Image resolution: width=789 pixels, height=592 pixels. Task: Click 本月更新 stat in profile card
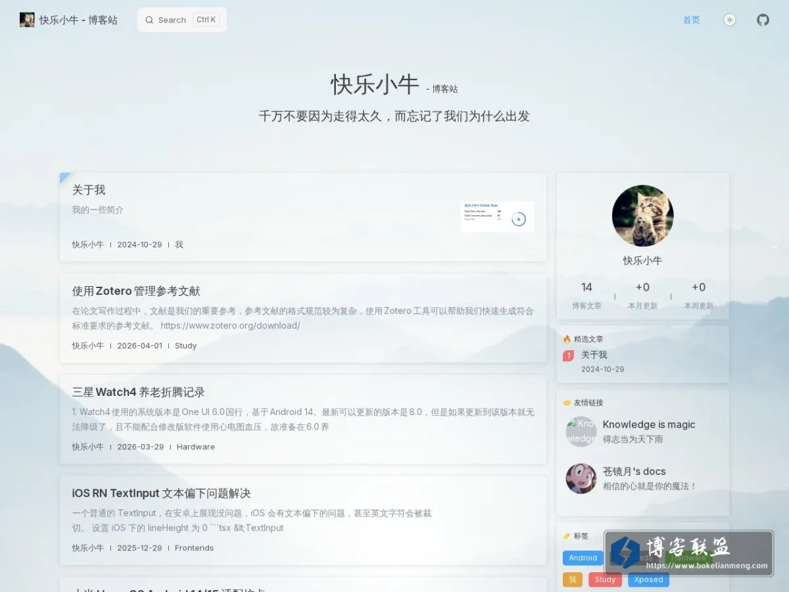[x=642, y=295]
